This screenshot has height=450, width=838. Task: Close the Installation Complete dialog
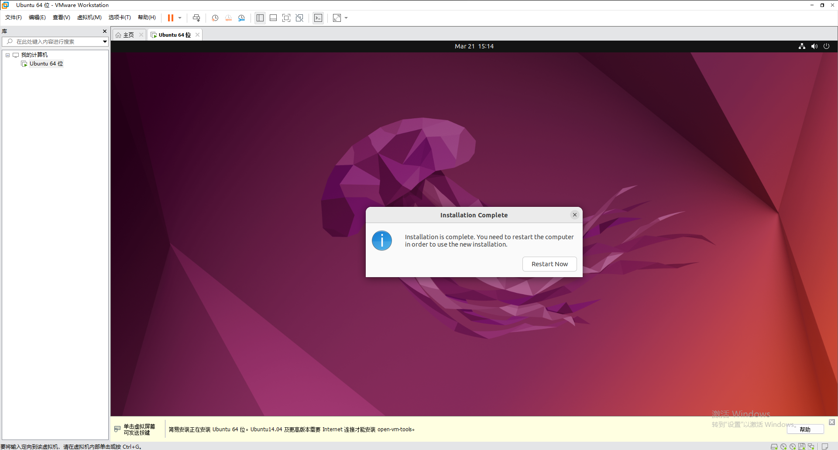(x=575, y=215)
